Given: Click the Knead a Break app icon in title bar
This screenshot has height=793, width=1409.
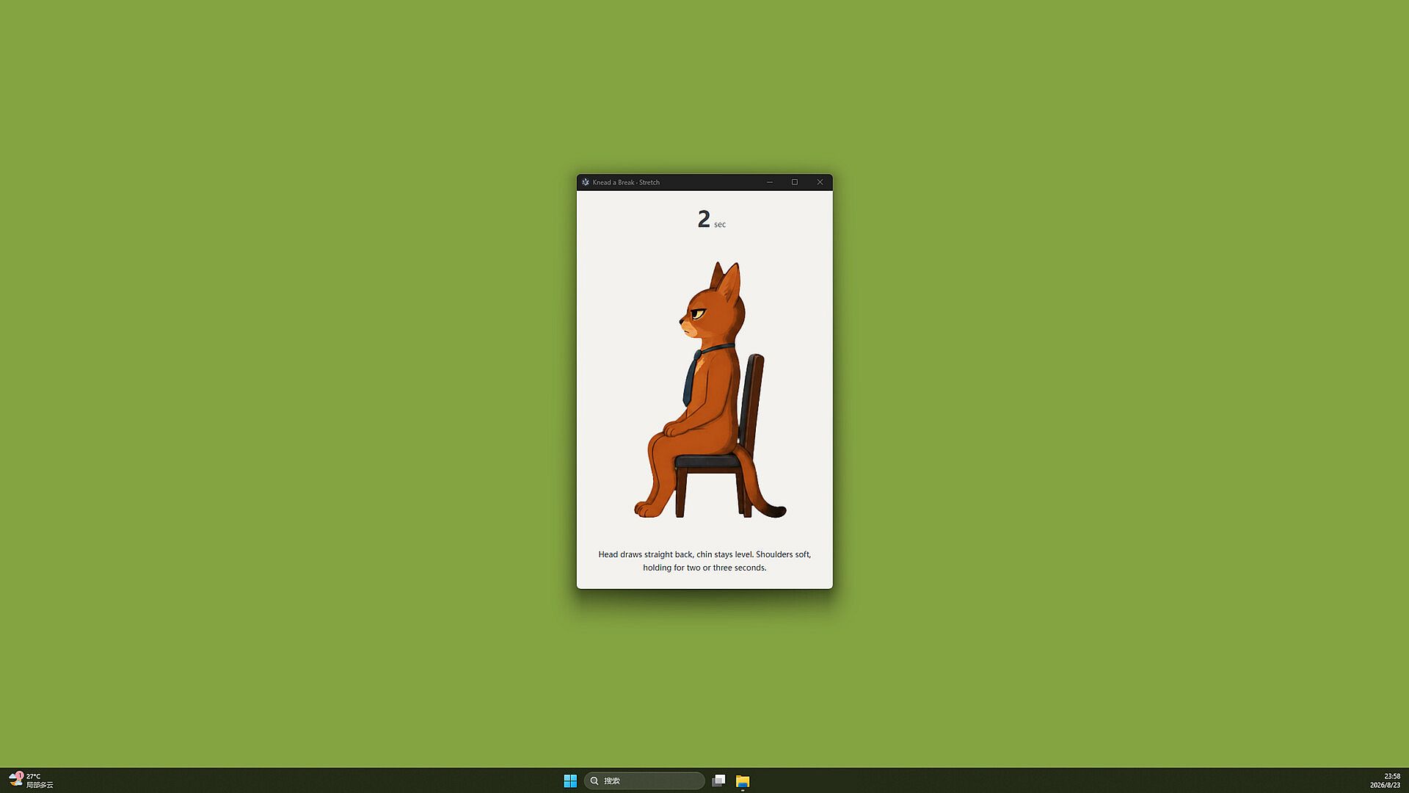Looking at the screenshot, I should [586, 182].
